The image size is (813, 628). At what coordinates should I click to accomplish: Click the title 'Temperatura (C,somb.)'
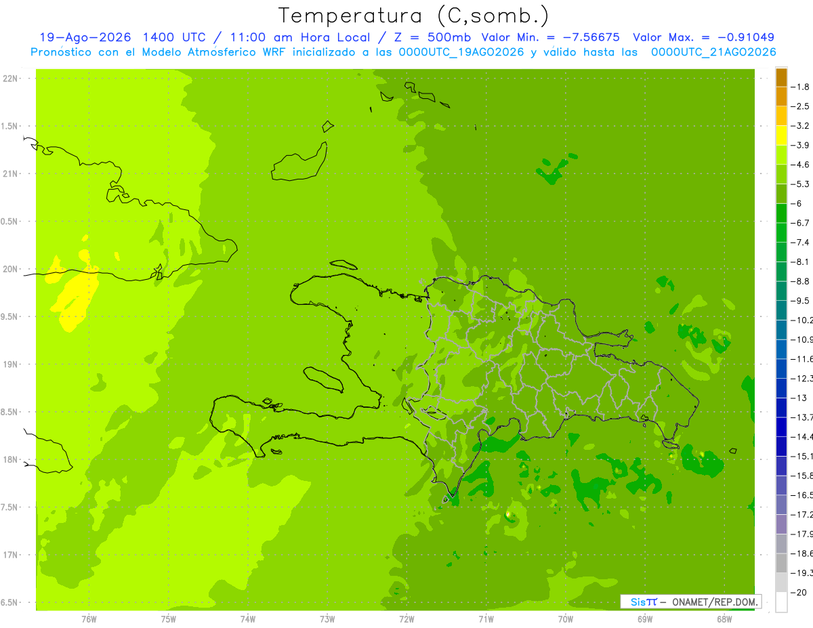click(414, 16)
